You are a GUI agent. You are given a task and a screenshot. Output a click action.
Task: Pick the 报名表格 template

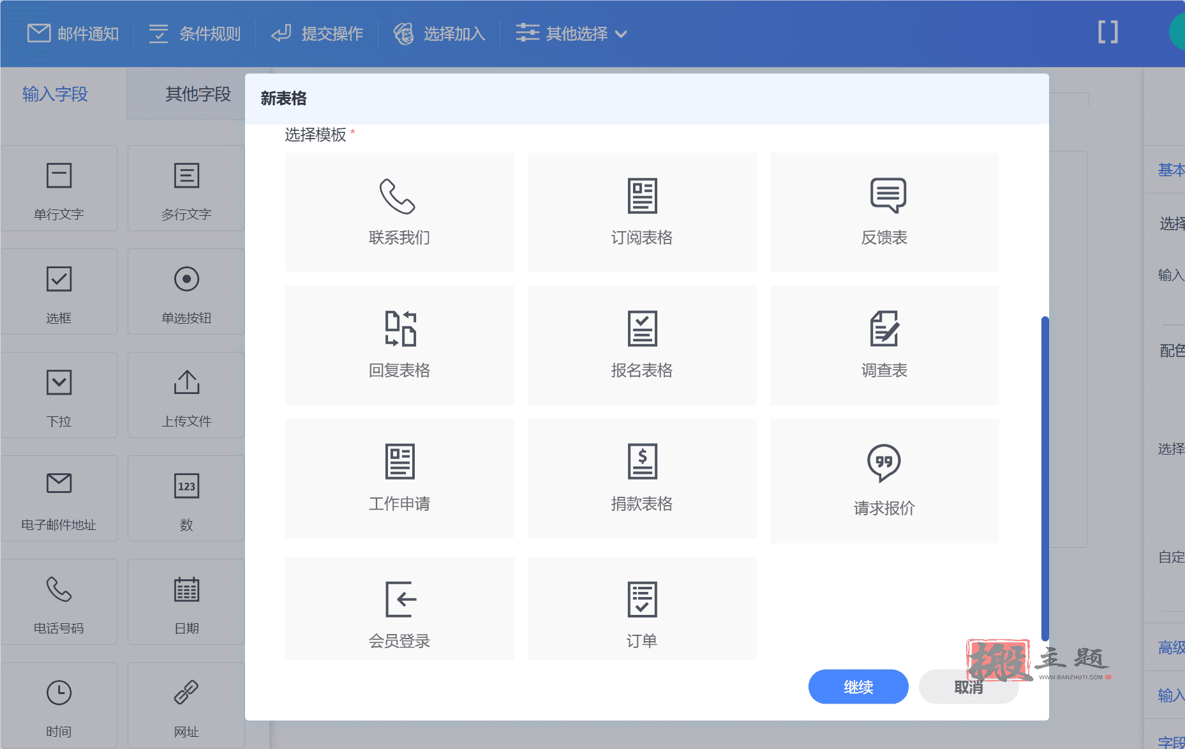tap(642, 345)
